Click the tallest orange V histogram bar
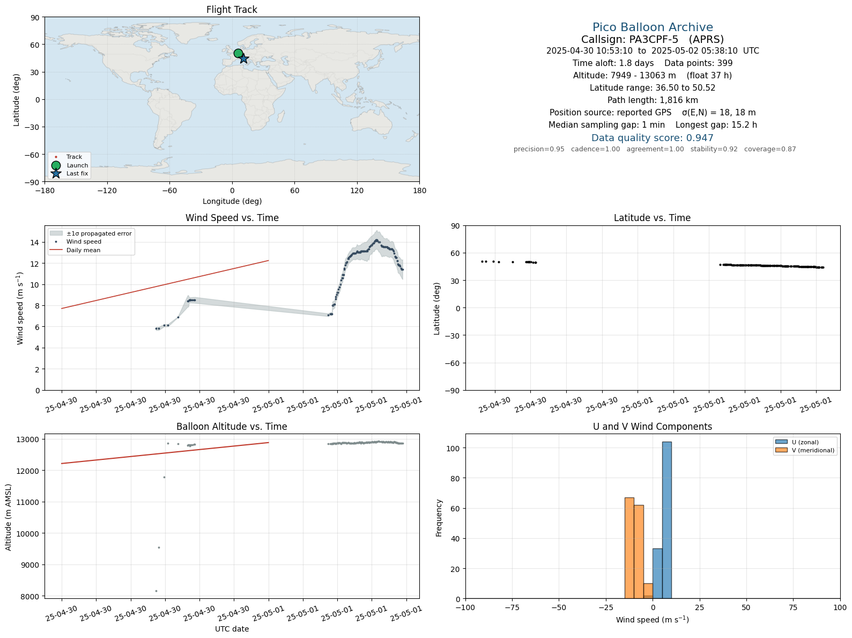The image size is (852, 638). (629, 548)
